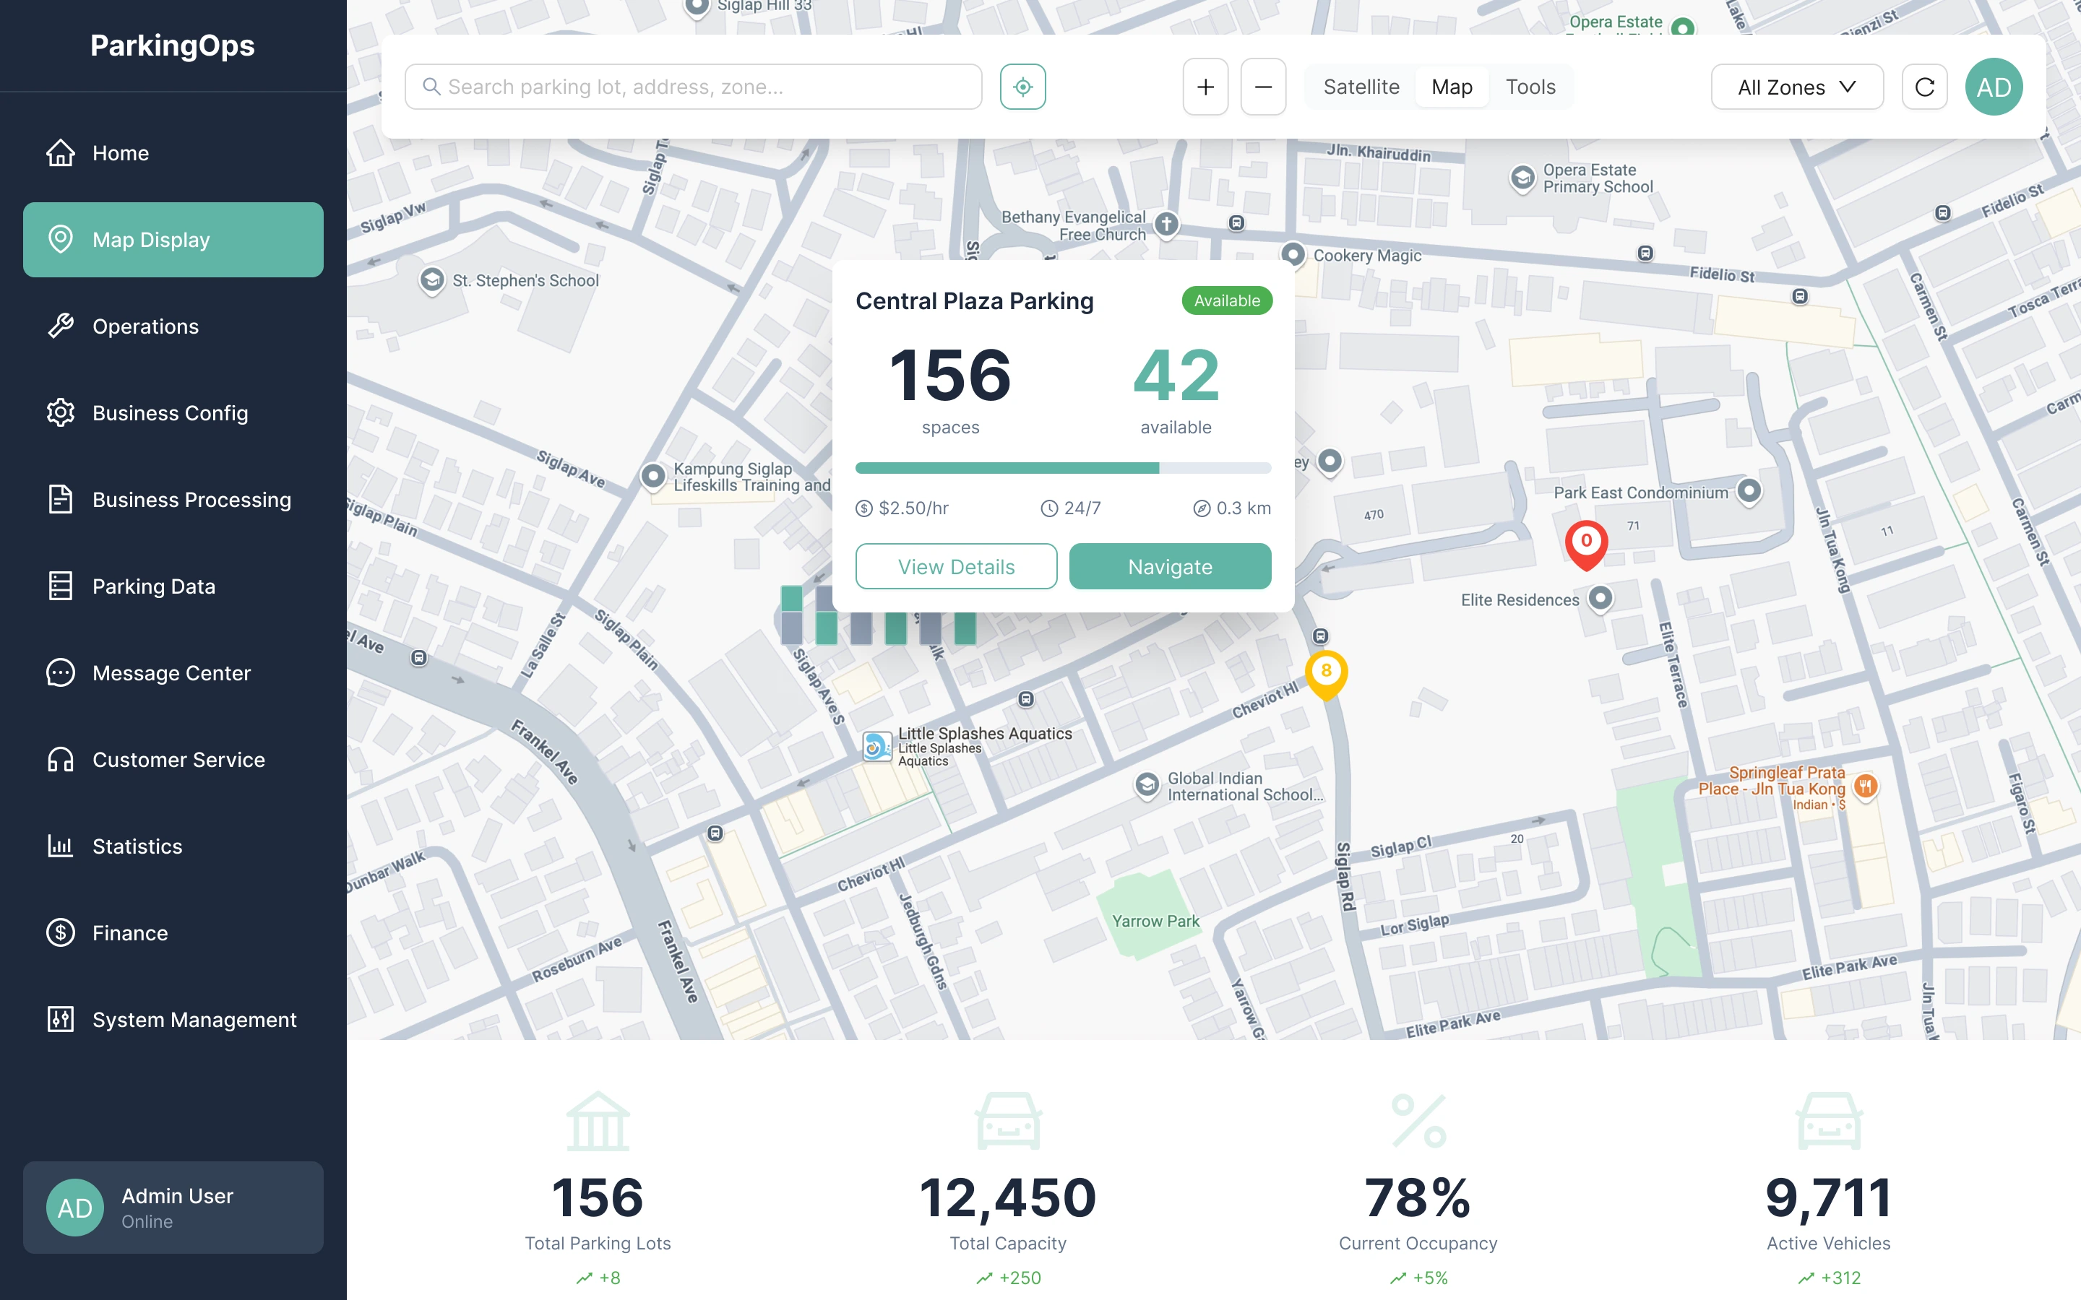Click the yellow parking marker labeled 8

click(x=1325, y=672)
